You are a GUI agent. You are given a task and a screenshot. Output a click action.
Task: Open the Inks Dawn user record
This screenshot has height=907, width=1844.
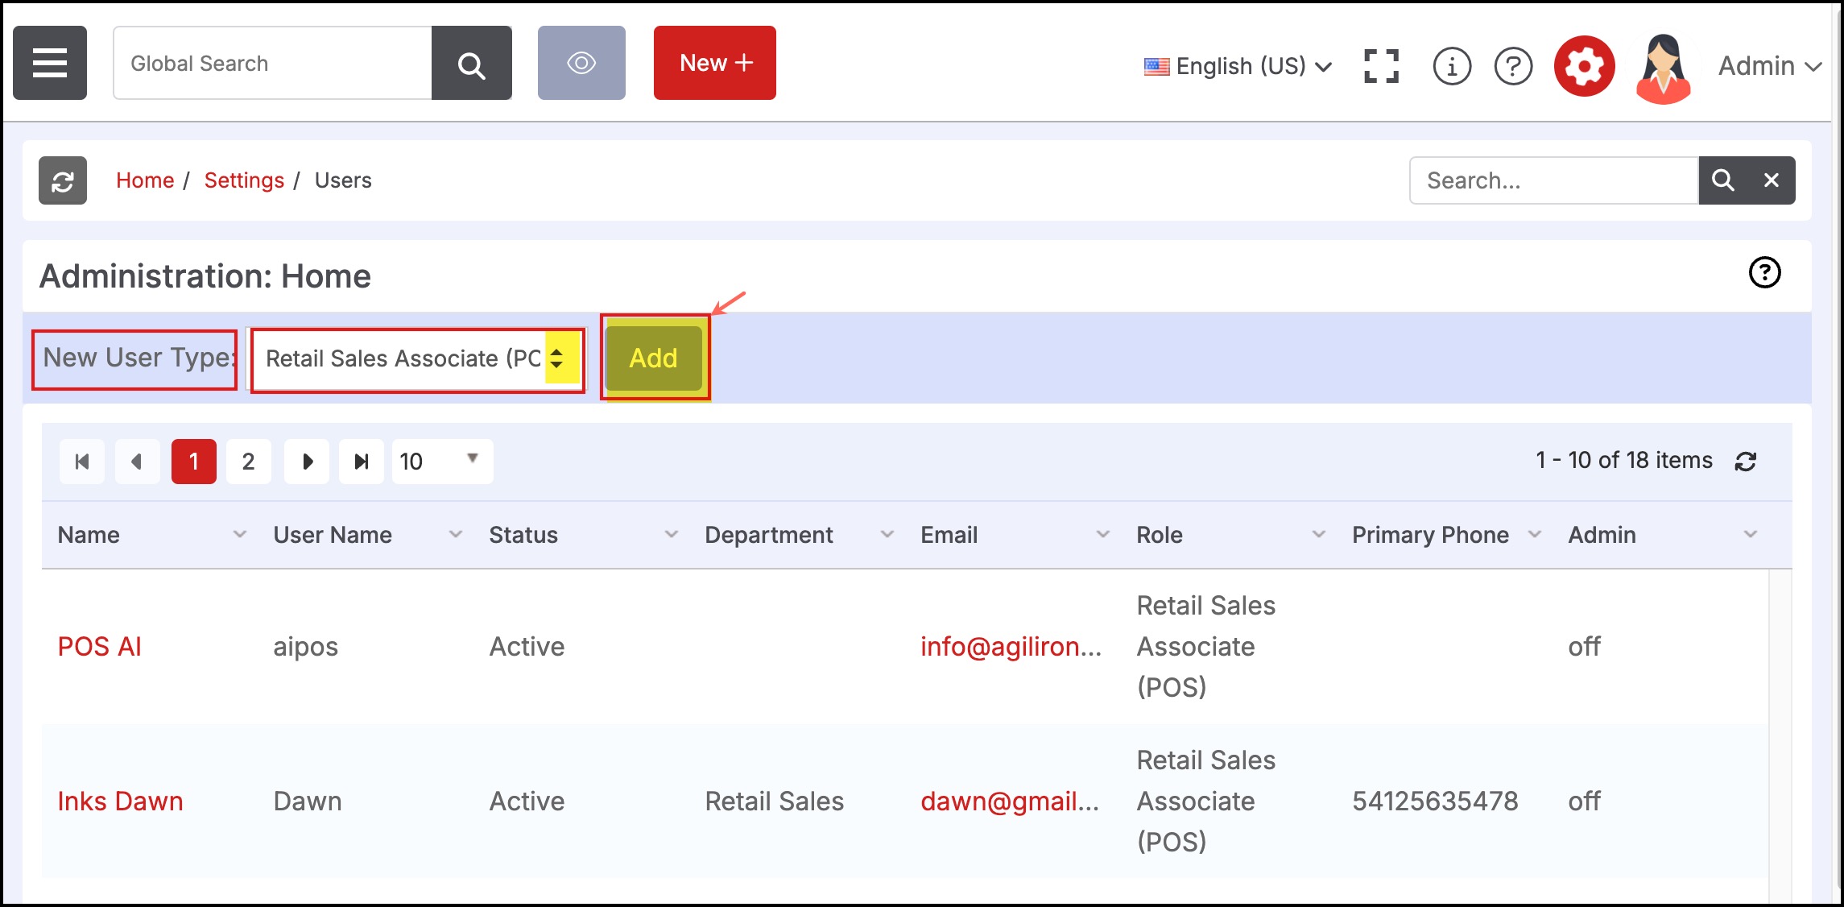pyautogui.click(x=121, y=801)
